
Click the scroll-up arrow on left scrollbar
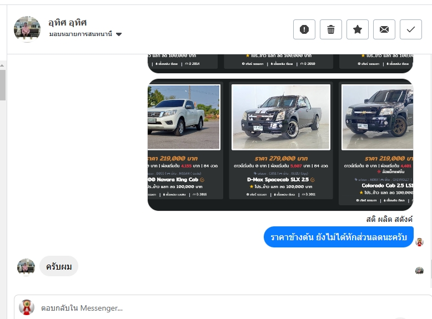click(x=2, y=65)
